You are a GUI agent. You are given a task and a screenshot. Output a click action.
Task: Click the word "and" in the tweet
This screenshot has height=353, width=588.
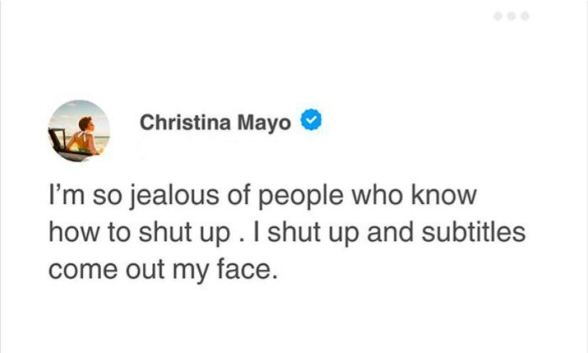point(393,234)
